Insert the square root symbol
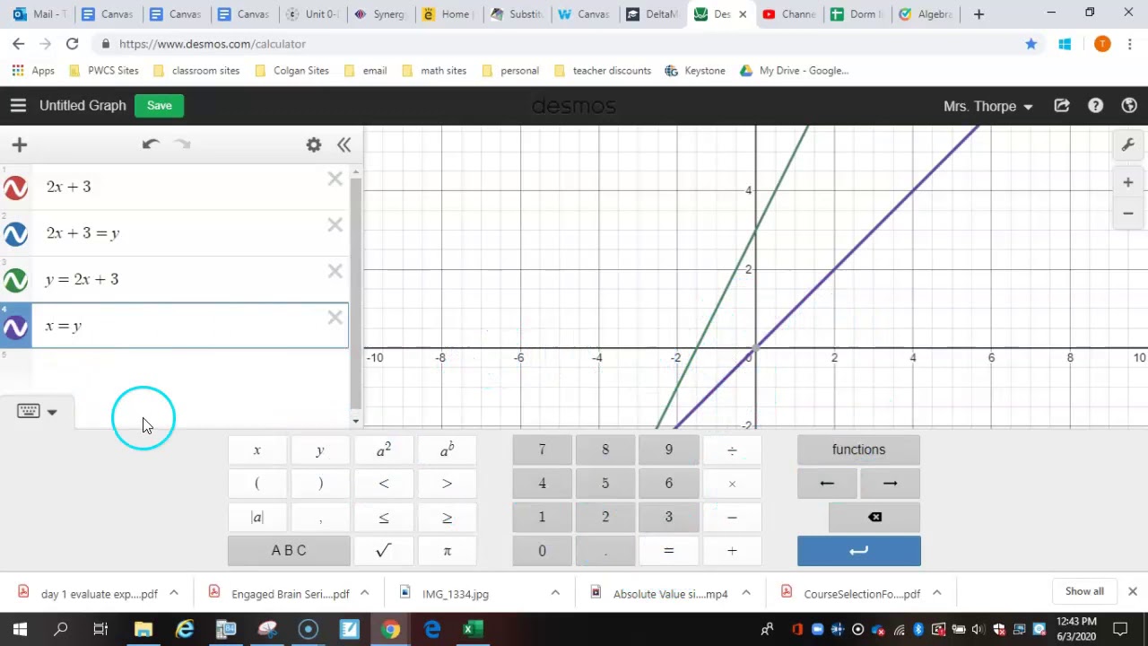The image size is (1148, 646). click(x=384, y=551)
